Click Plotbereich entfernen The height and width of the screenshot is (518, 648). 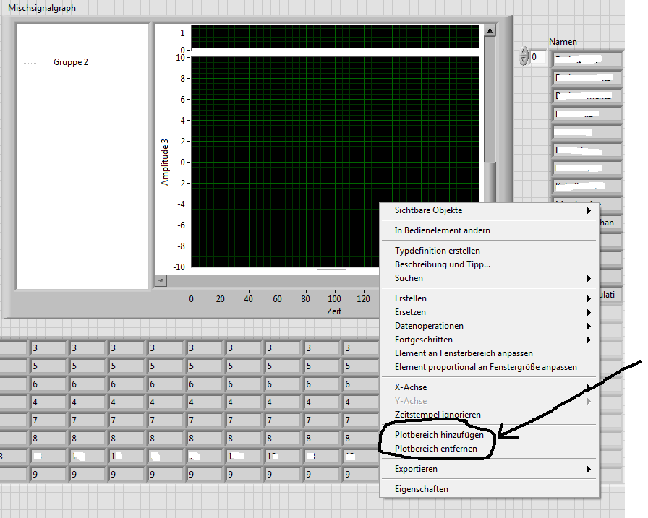pyautogui.click(x=436, y=449)
